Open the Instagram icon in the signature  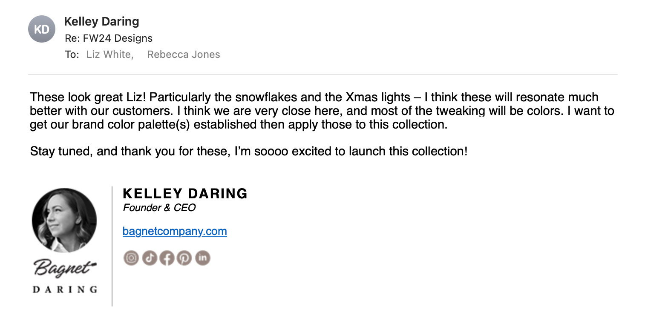point(131,258)
